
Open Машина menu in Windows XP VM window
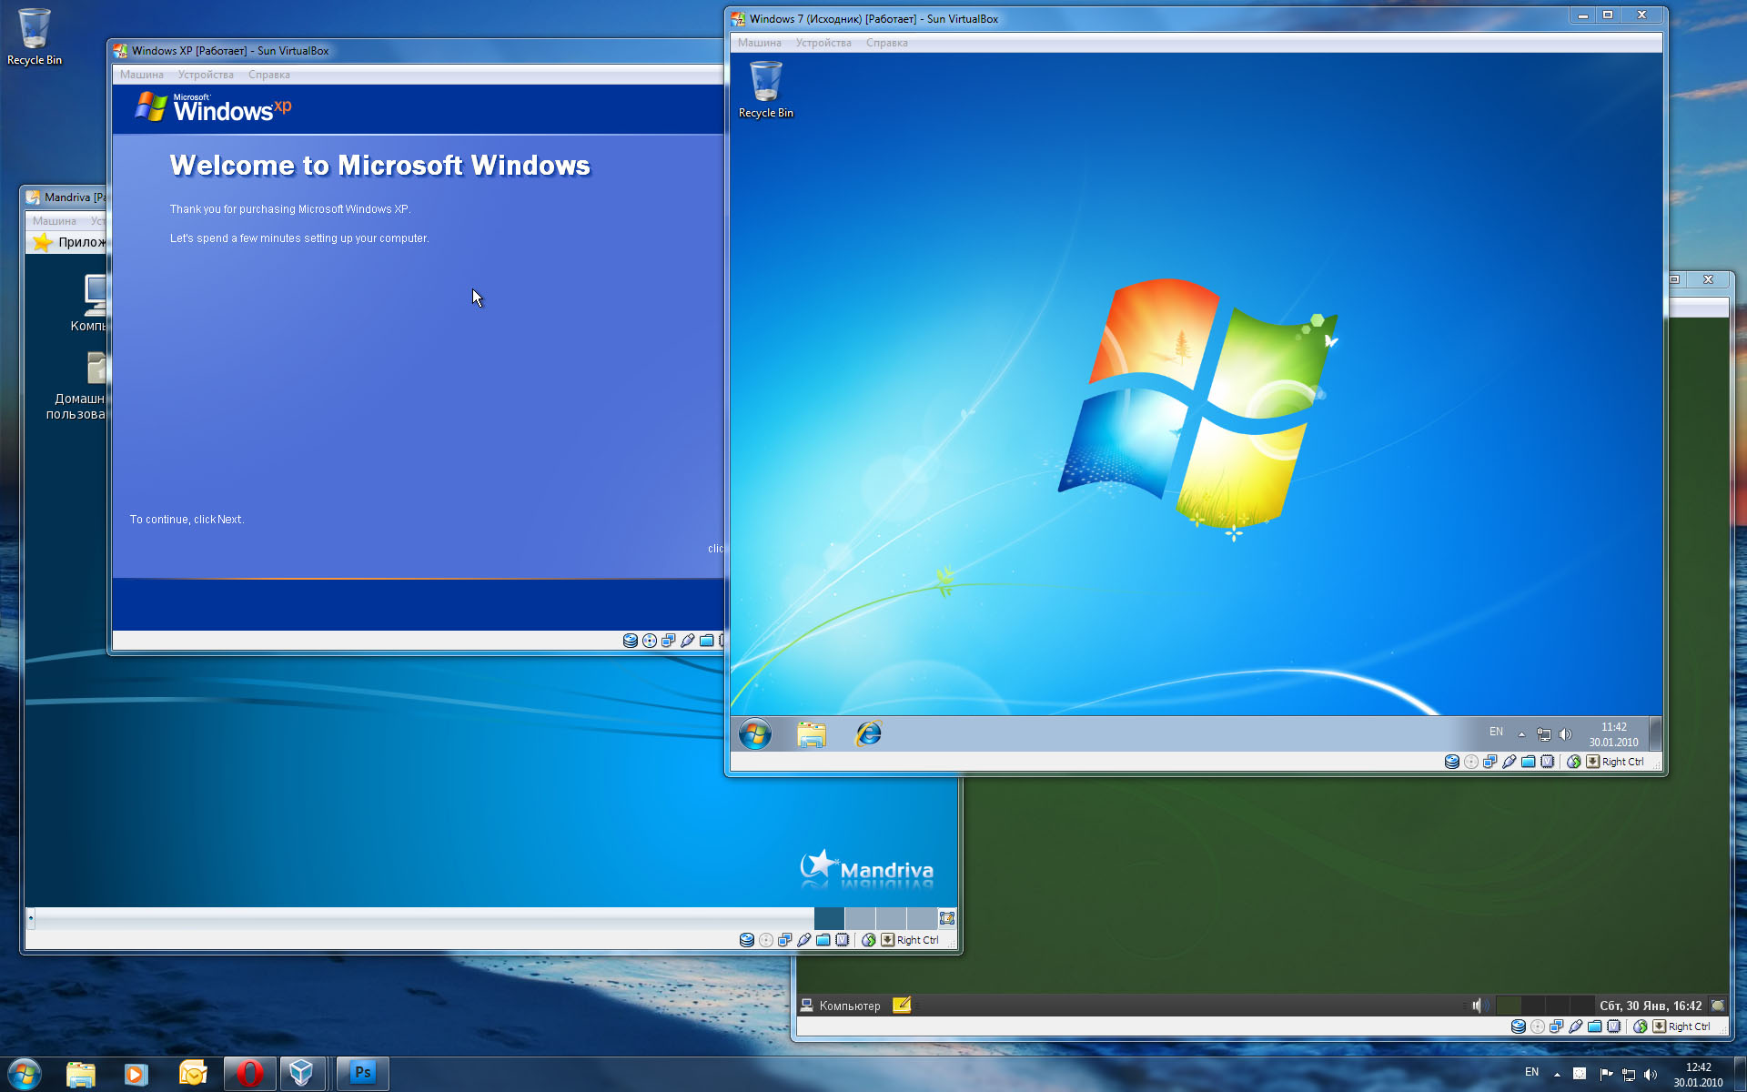pos(142,75)
